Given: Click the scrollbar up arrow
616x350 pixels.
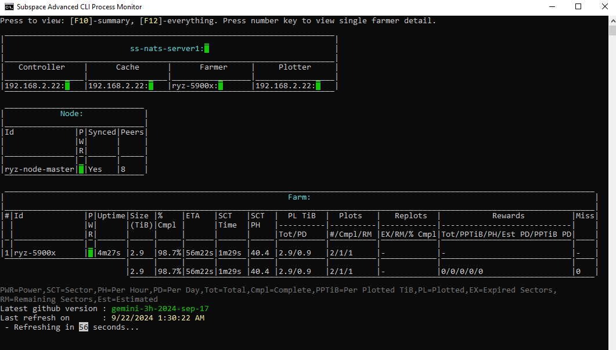Looking at the screenshot, I should click(613, 20).
